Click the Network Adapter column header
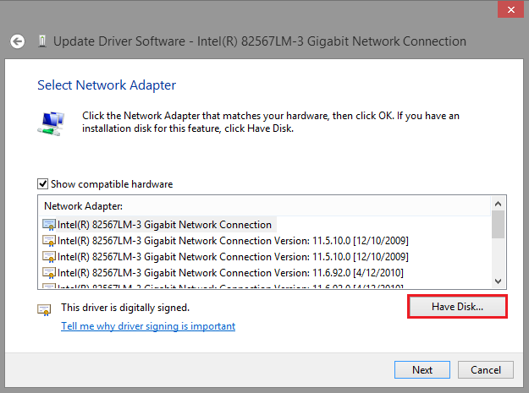 pyautogui.click(x=264, y=206)
